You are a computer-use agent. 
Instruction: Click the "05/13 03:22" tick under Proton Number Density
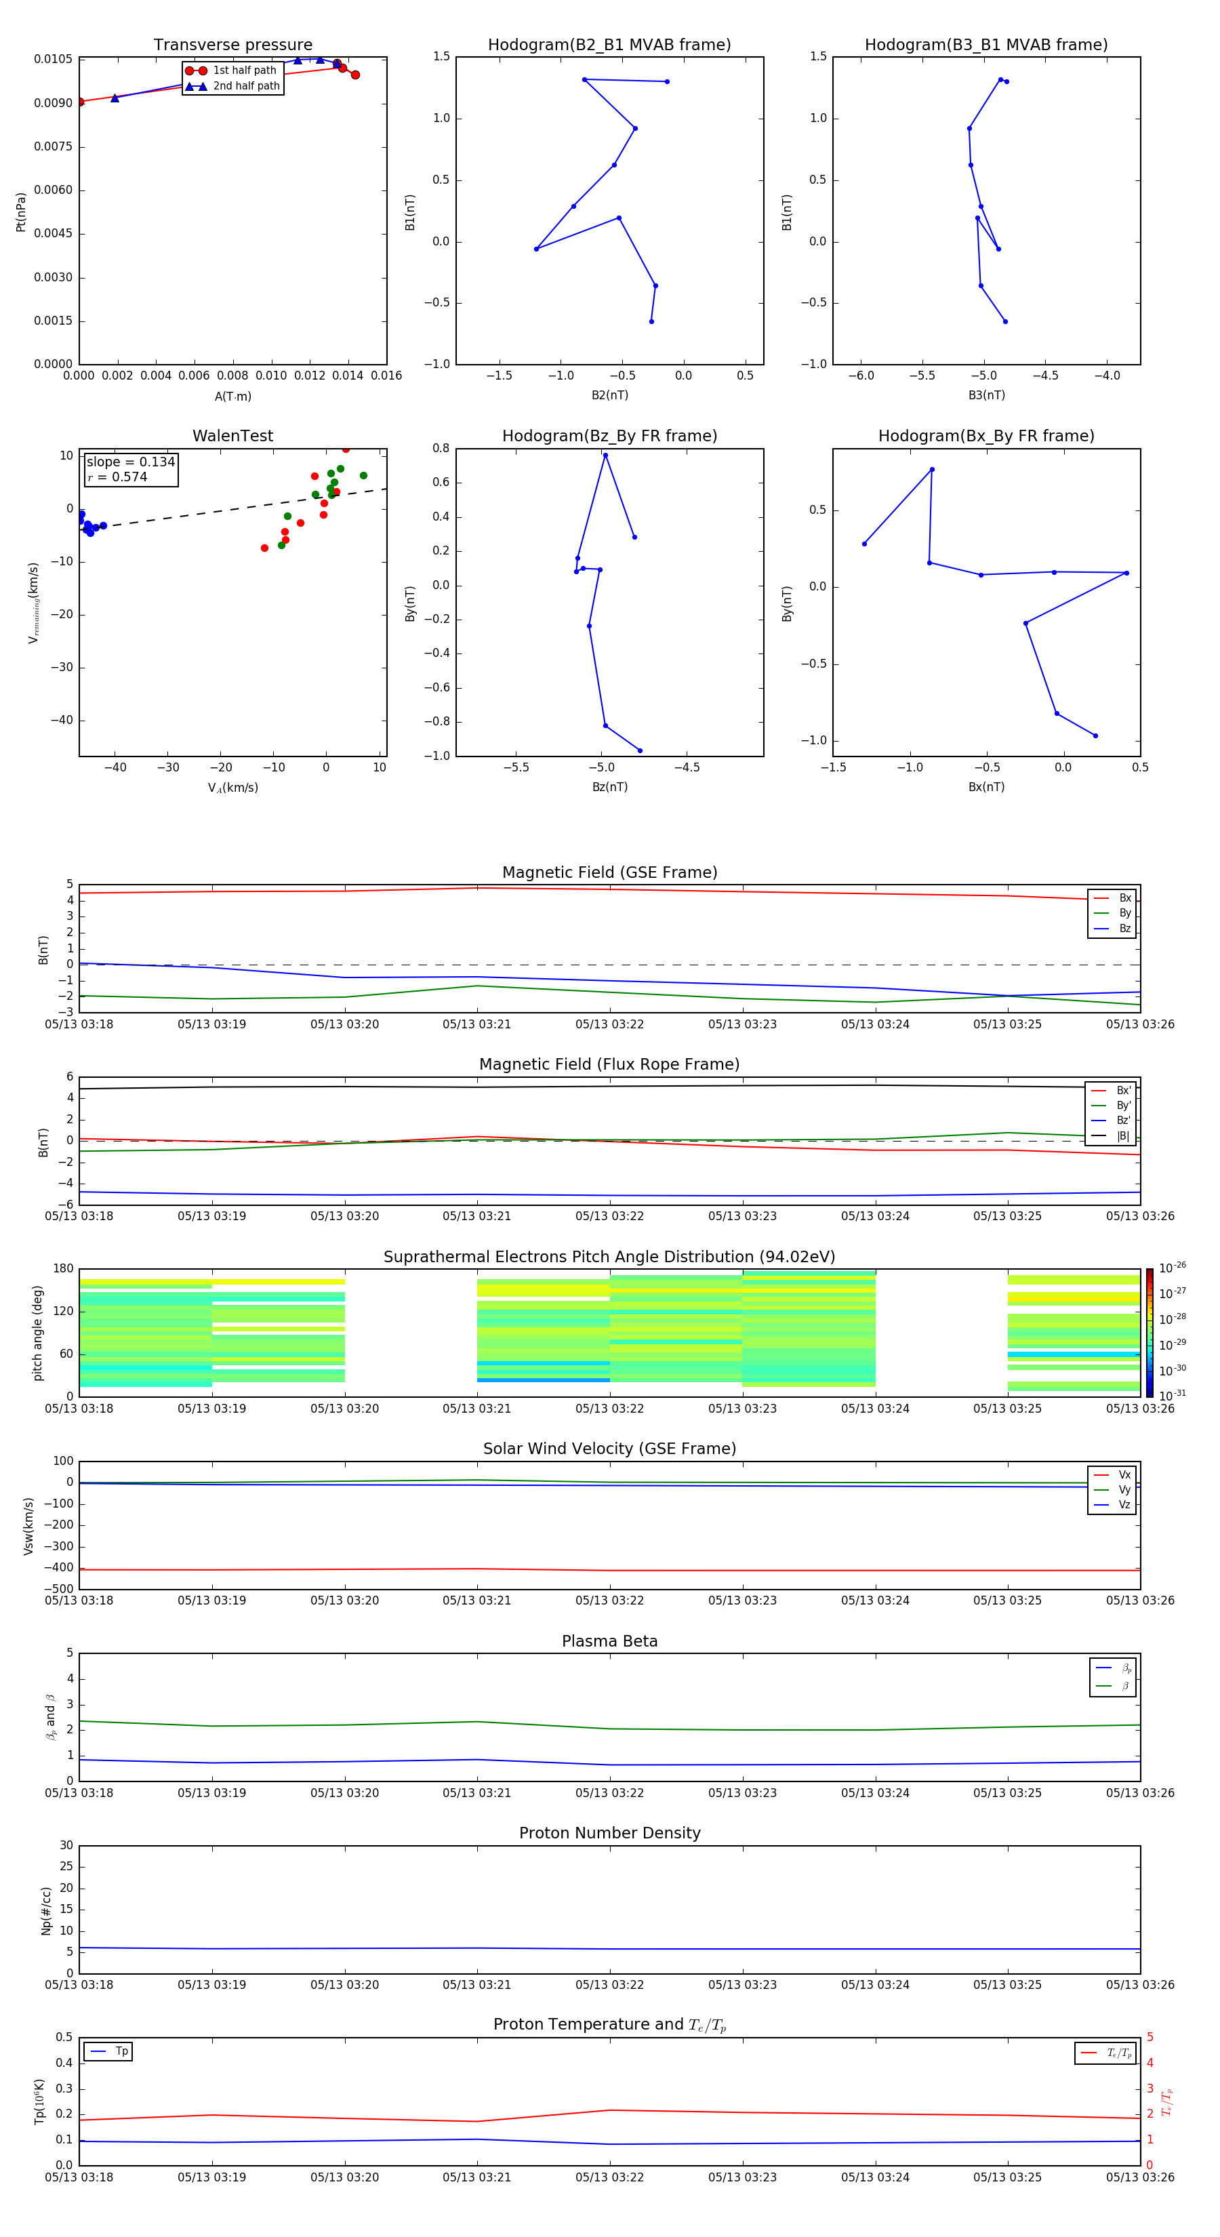pyautogui.click(x=609, y=1985)
